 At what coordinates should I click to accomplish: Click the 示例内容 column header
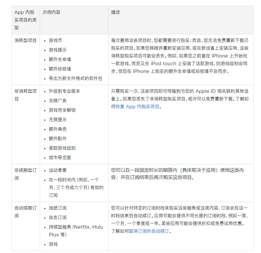52,12
